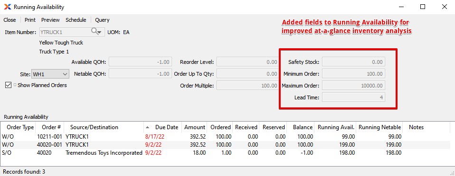
Task: Open the item search magnifier lookup
Action: [x=96, y=32]
